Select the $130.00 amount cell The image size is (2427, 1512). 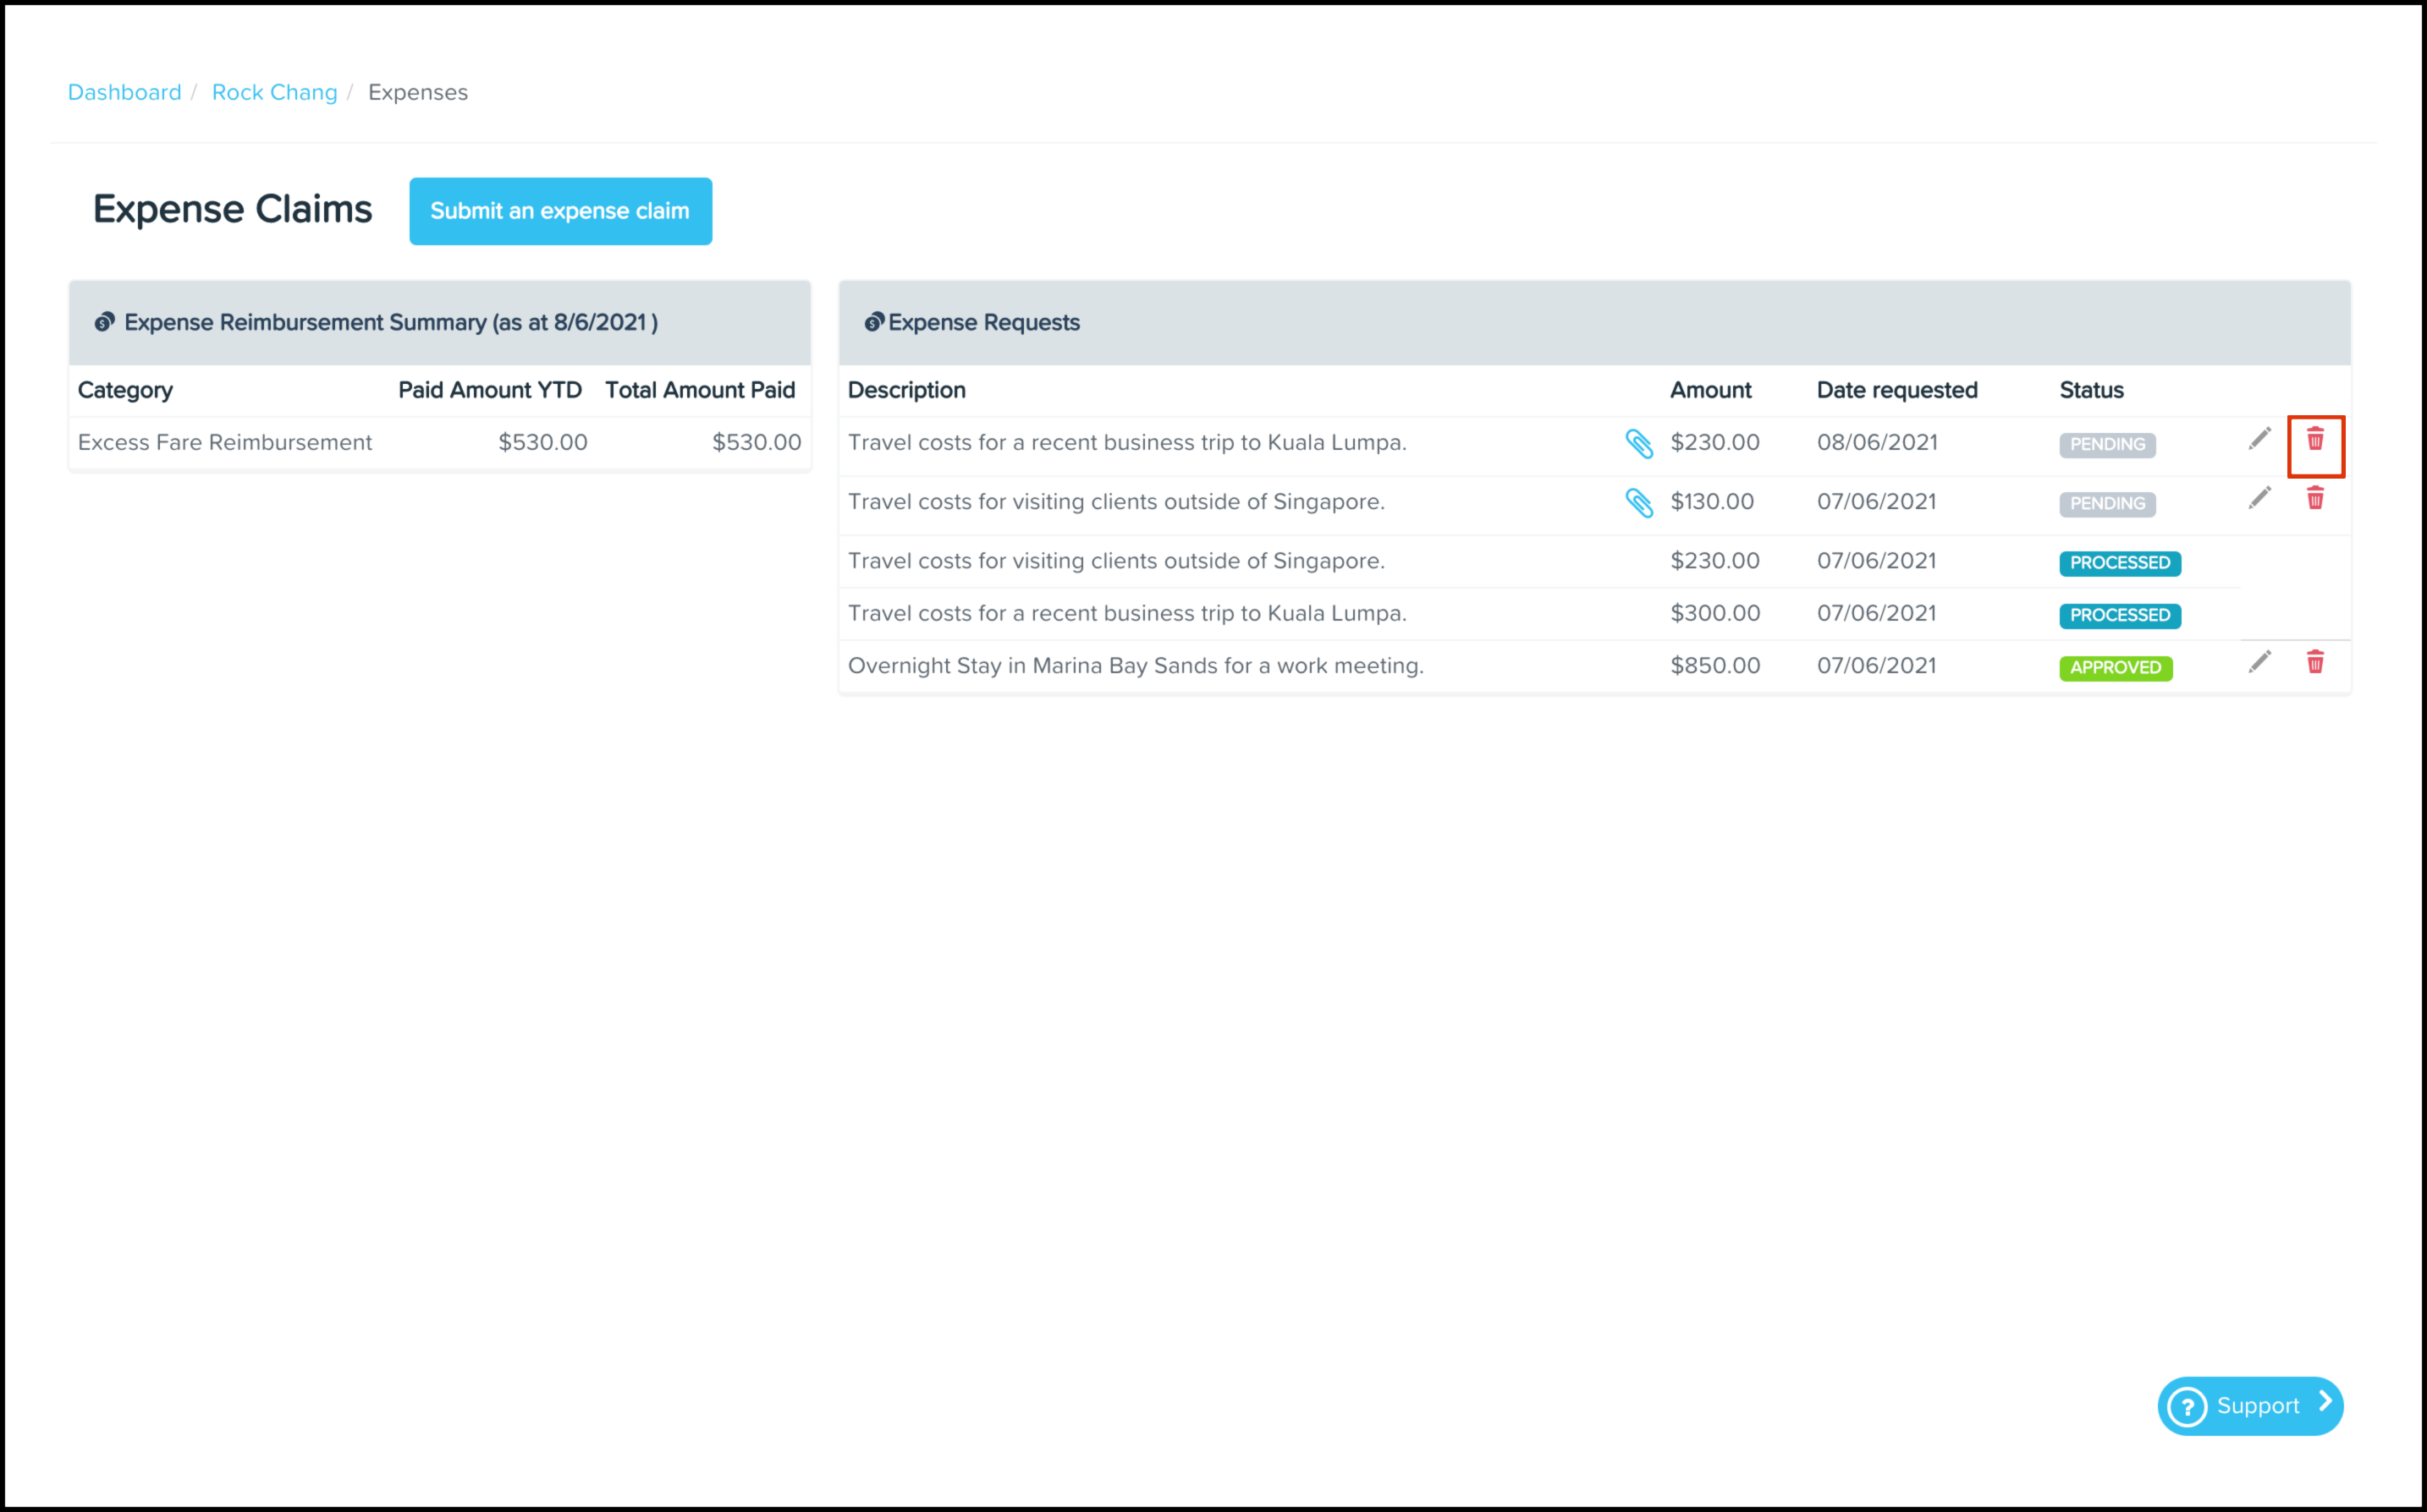click(1712, 502)
